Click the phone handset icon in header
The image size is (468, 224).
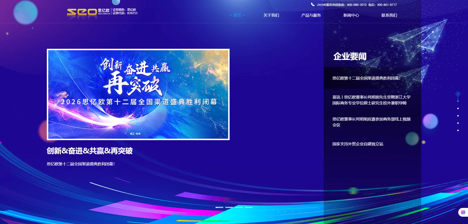click(313, 4)
